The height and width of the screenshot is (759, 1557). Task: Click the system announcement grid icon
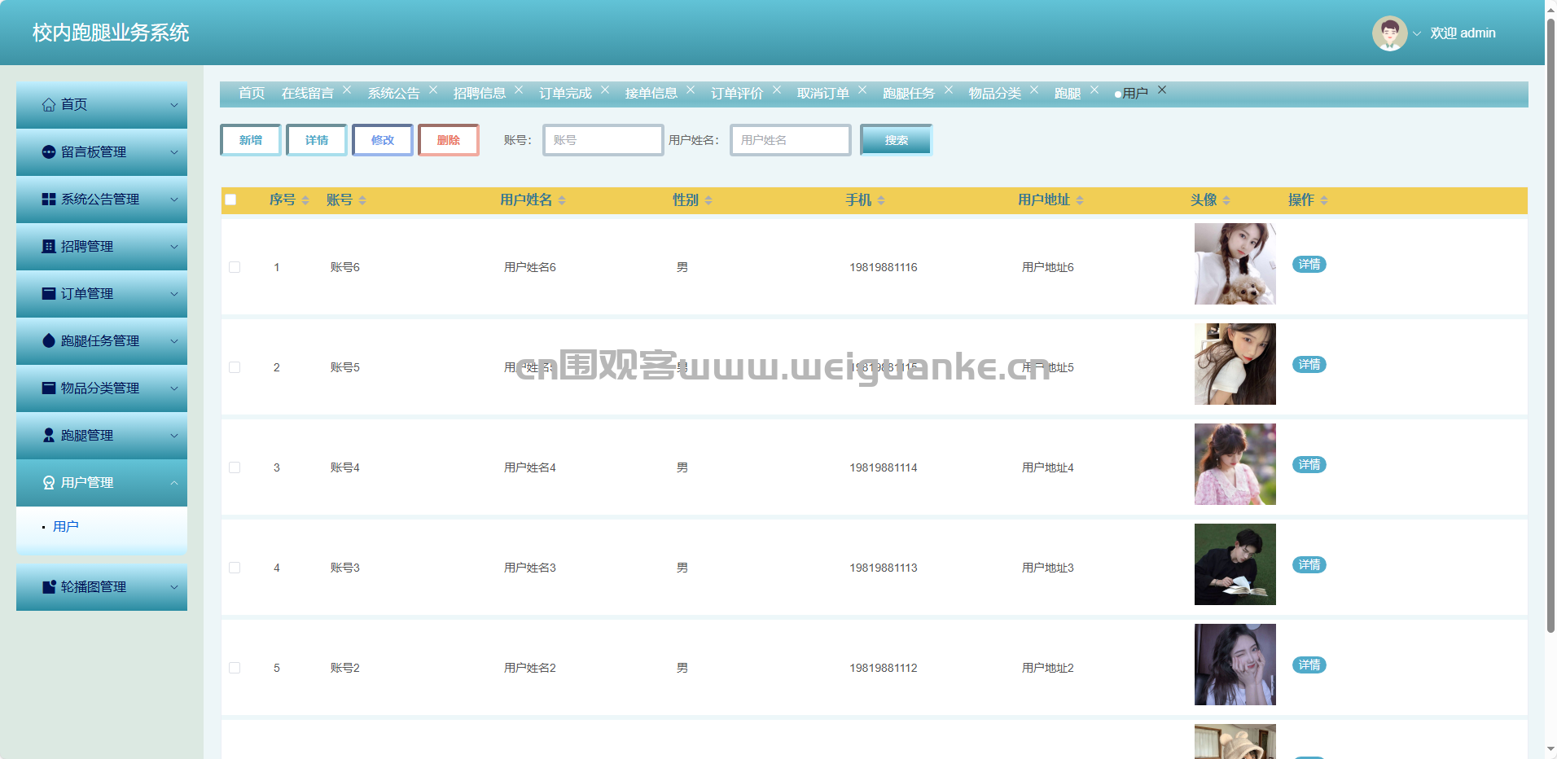click(49, 200)
